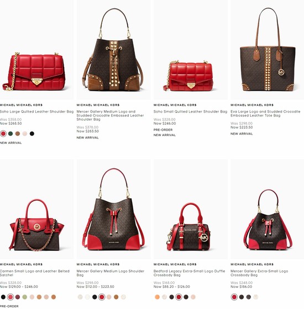This screenshot has height=309, width=304.
Task: Pick pale pink swatch for Soho Large bag
Action: [x=24, y=134]
